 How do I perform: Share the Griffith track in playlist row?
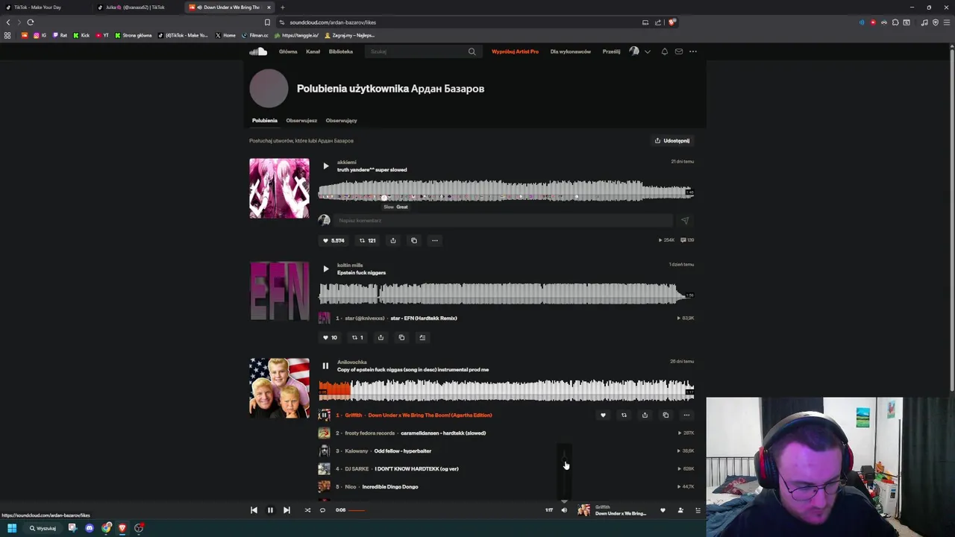pos(645,415)
